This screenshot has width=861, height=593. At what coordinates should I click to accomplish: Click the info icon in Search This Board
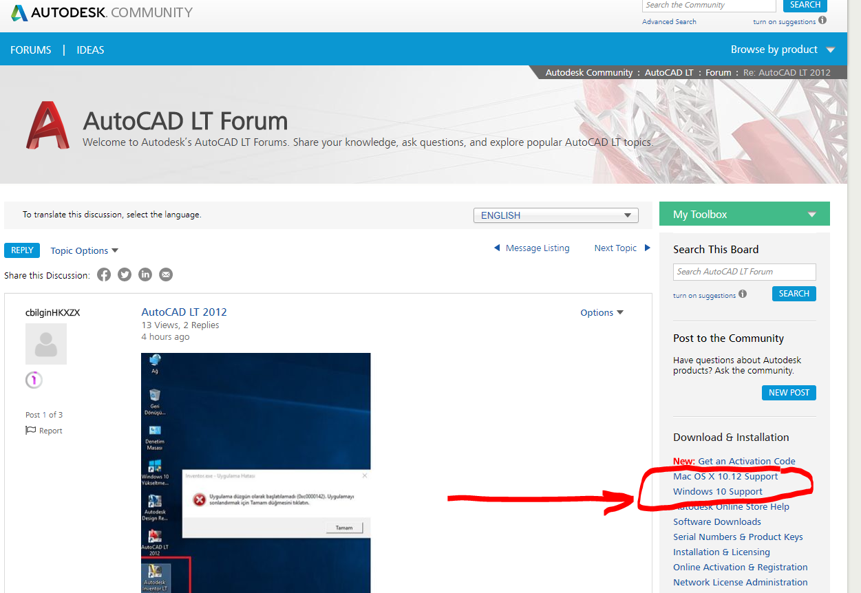(743, 294)
